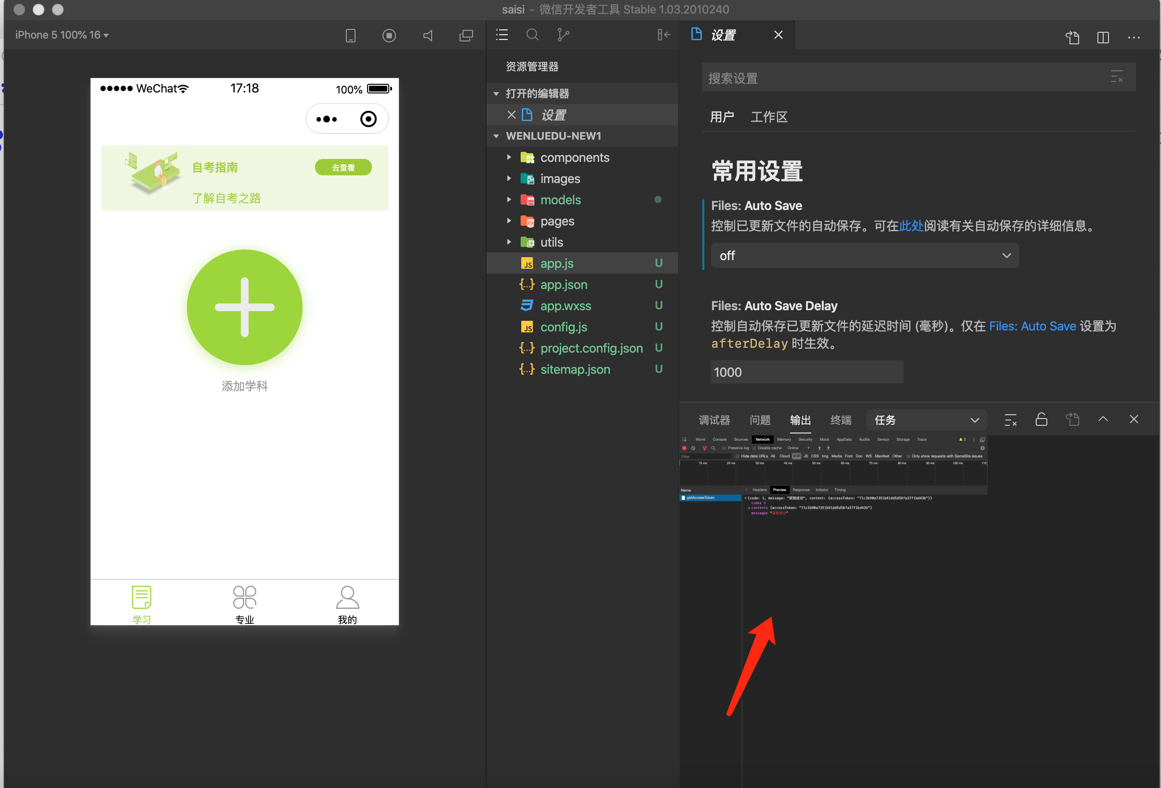Screen dimensions: 1161x788
Task: Collapse the sidebar panel icon
Action: pos(663,35)
